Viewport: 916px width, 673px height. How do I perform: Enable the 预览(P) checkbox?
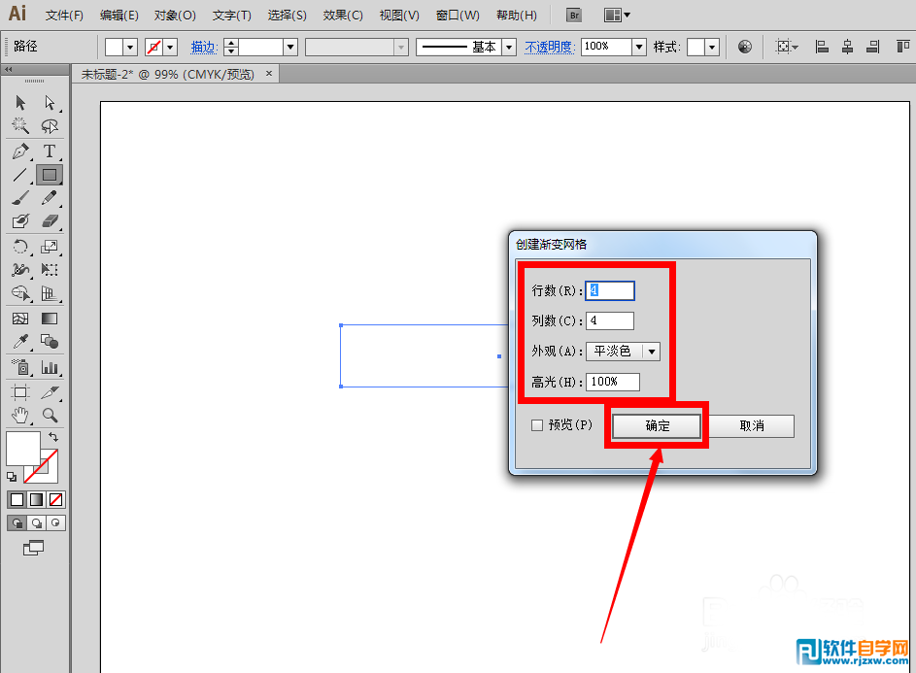[537, 425]
